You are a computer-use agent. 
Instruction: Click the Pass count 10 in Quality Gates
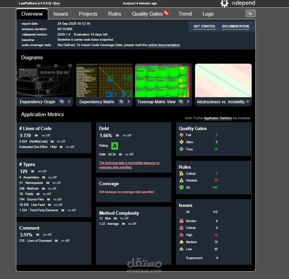[216, 149]
